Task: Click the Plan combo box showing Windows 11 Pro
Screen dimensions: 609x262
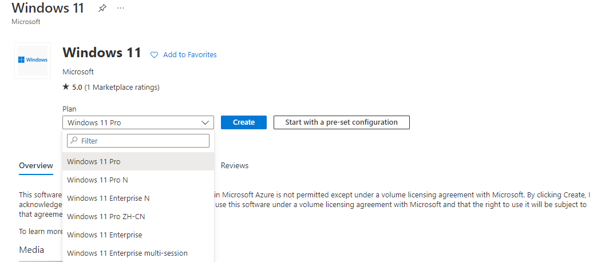Action: point(132,122)
